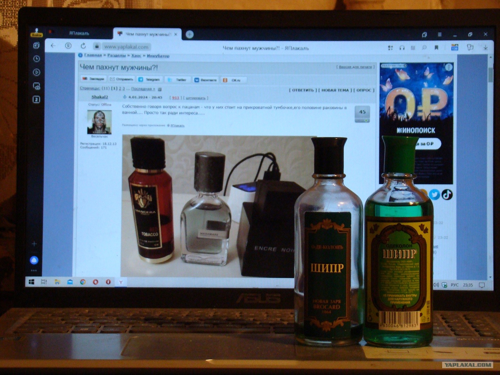Reload the yaplakal page
The image size is (500, 375).
pyautogui.click(x=83, y=46)
